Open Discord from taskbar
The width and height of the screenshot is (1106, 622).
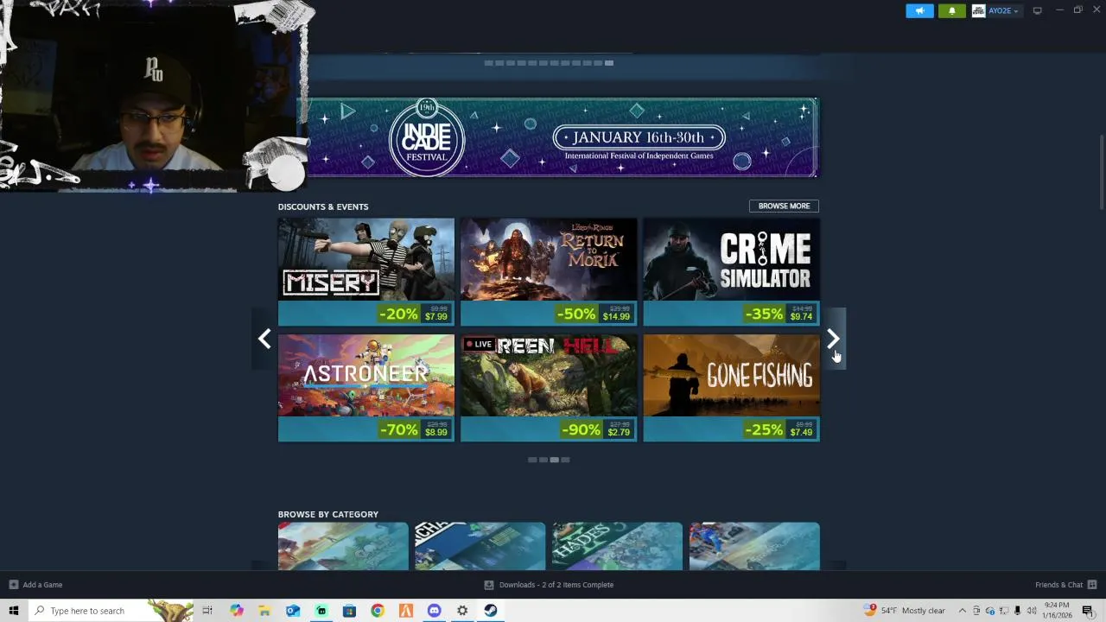(434, 611)
